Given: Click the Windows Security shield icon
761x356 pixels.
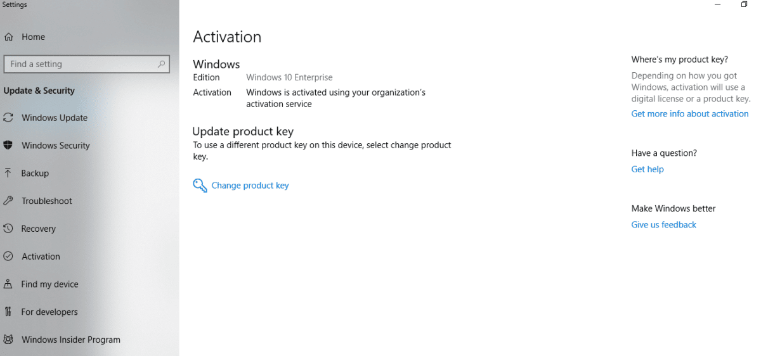Looking at the screenshot, I should (x=8, y=145).
